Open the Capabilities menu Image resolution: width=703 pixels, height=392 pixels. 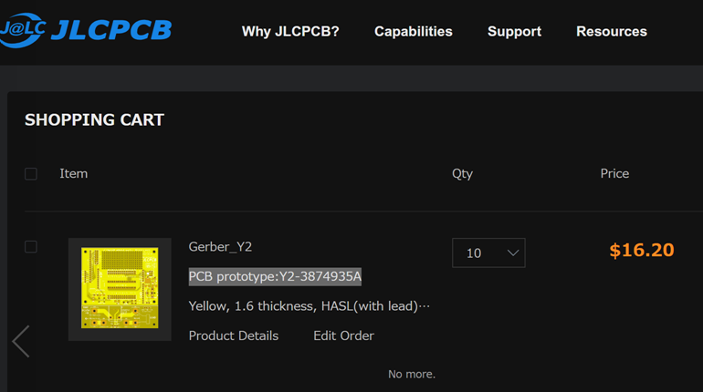point(414,31)
